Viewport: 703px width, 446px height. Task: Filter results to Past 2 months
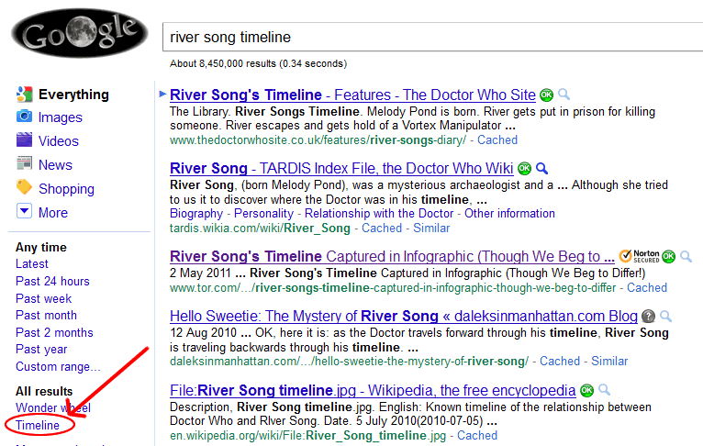[x=54, y=332]
